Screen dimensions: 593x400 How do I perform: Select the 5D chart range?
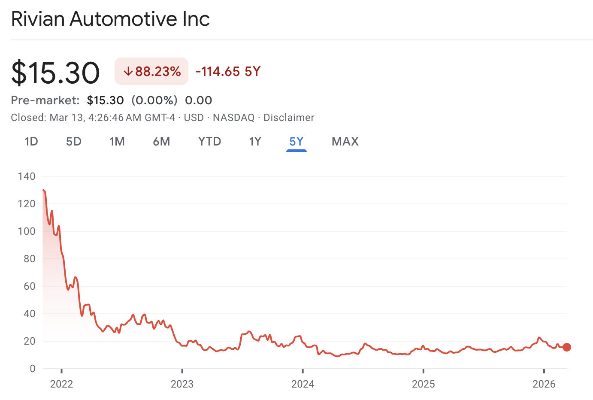74,142
